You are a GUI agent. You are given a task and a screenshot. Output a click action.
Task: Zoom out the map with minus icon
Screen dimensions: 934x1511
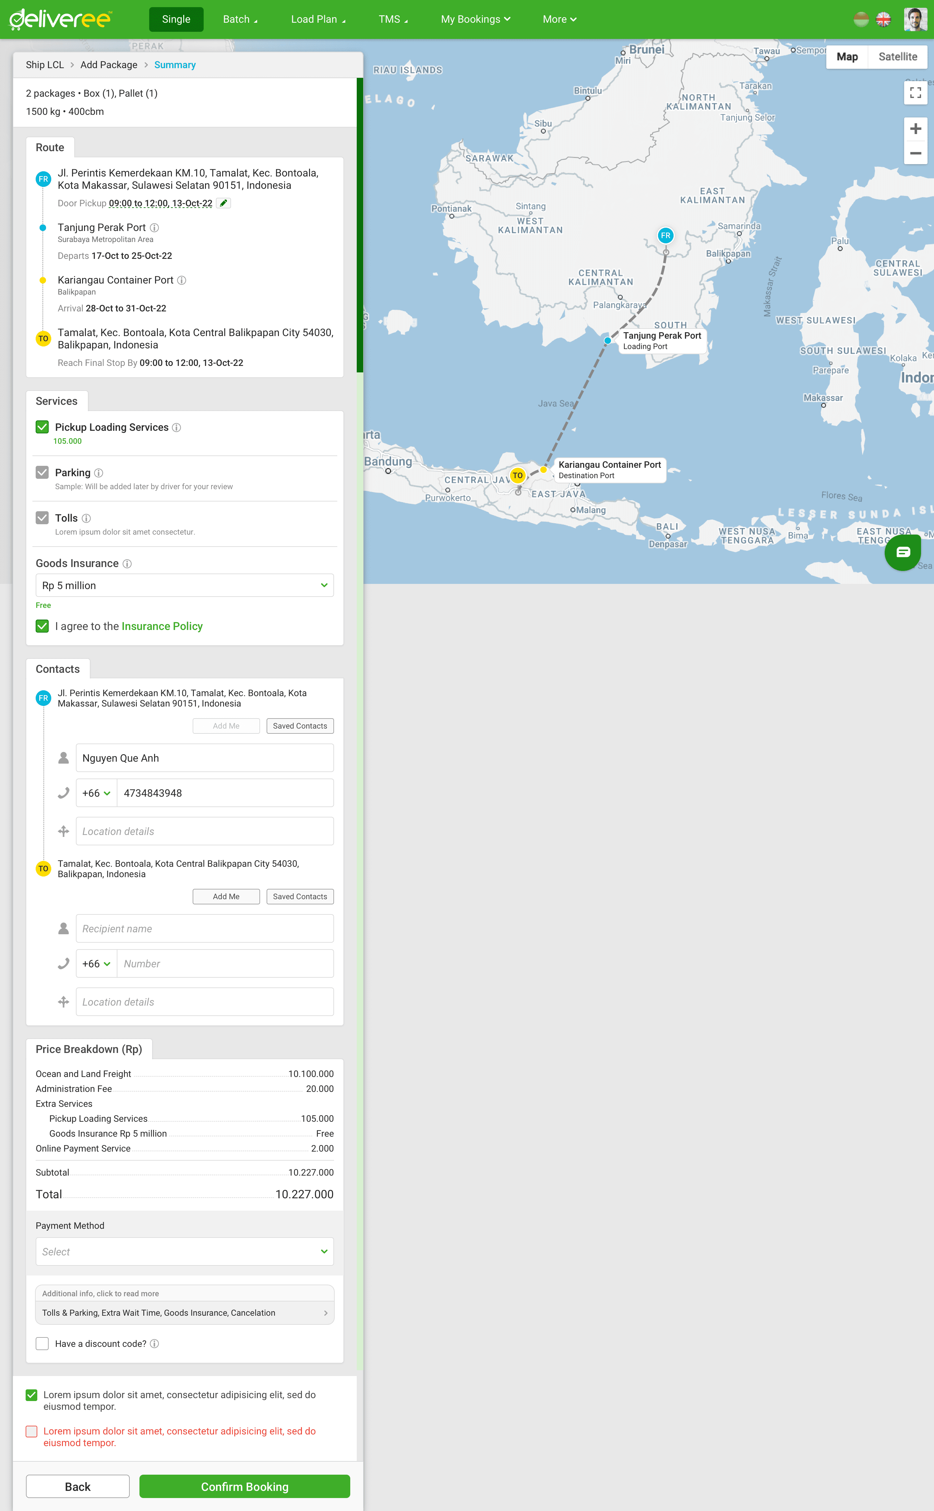[x=916, y=153]
